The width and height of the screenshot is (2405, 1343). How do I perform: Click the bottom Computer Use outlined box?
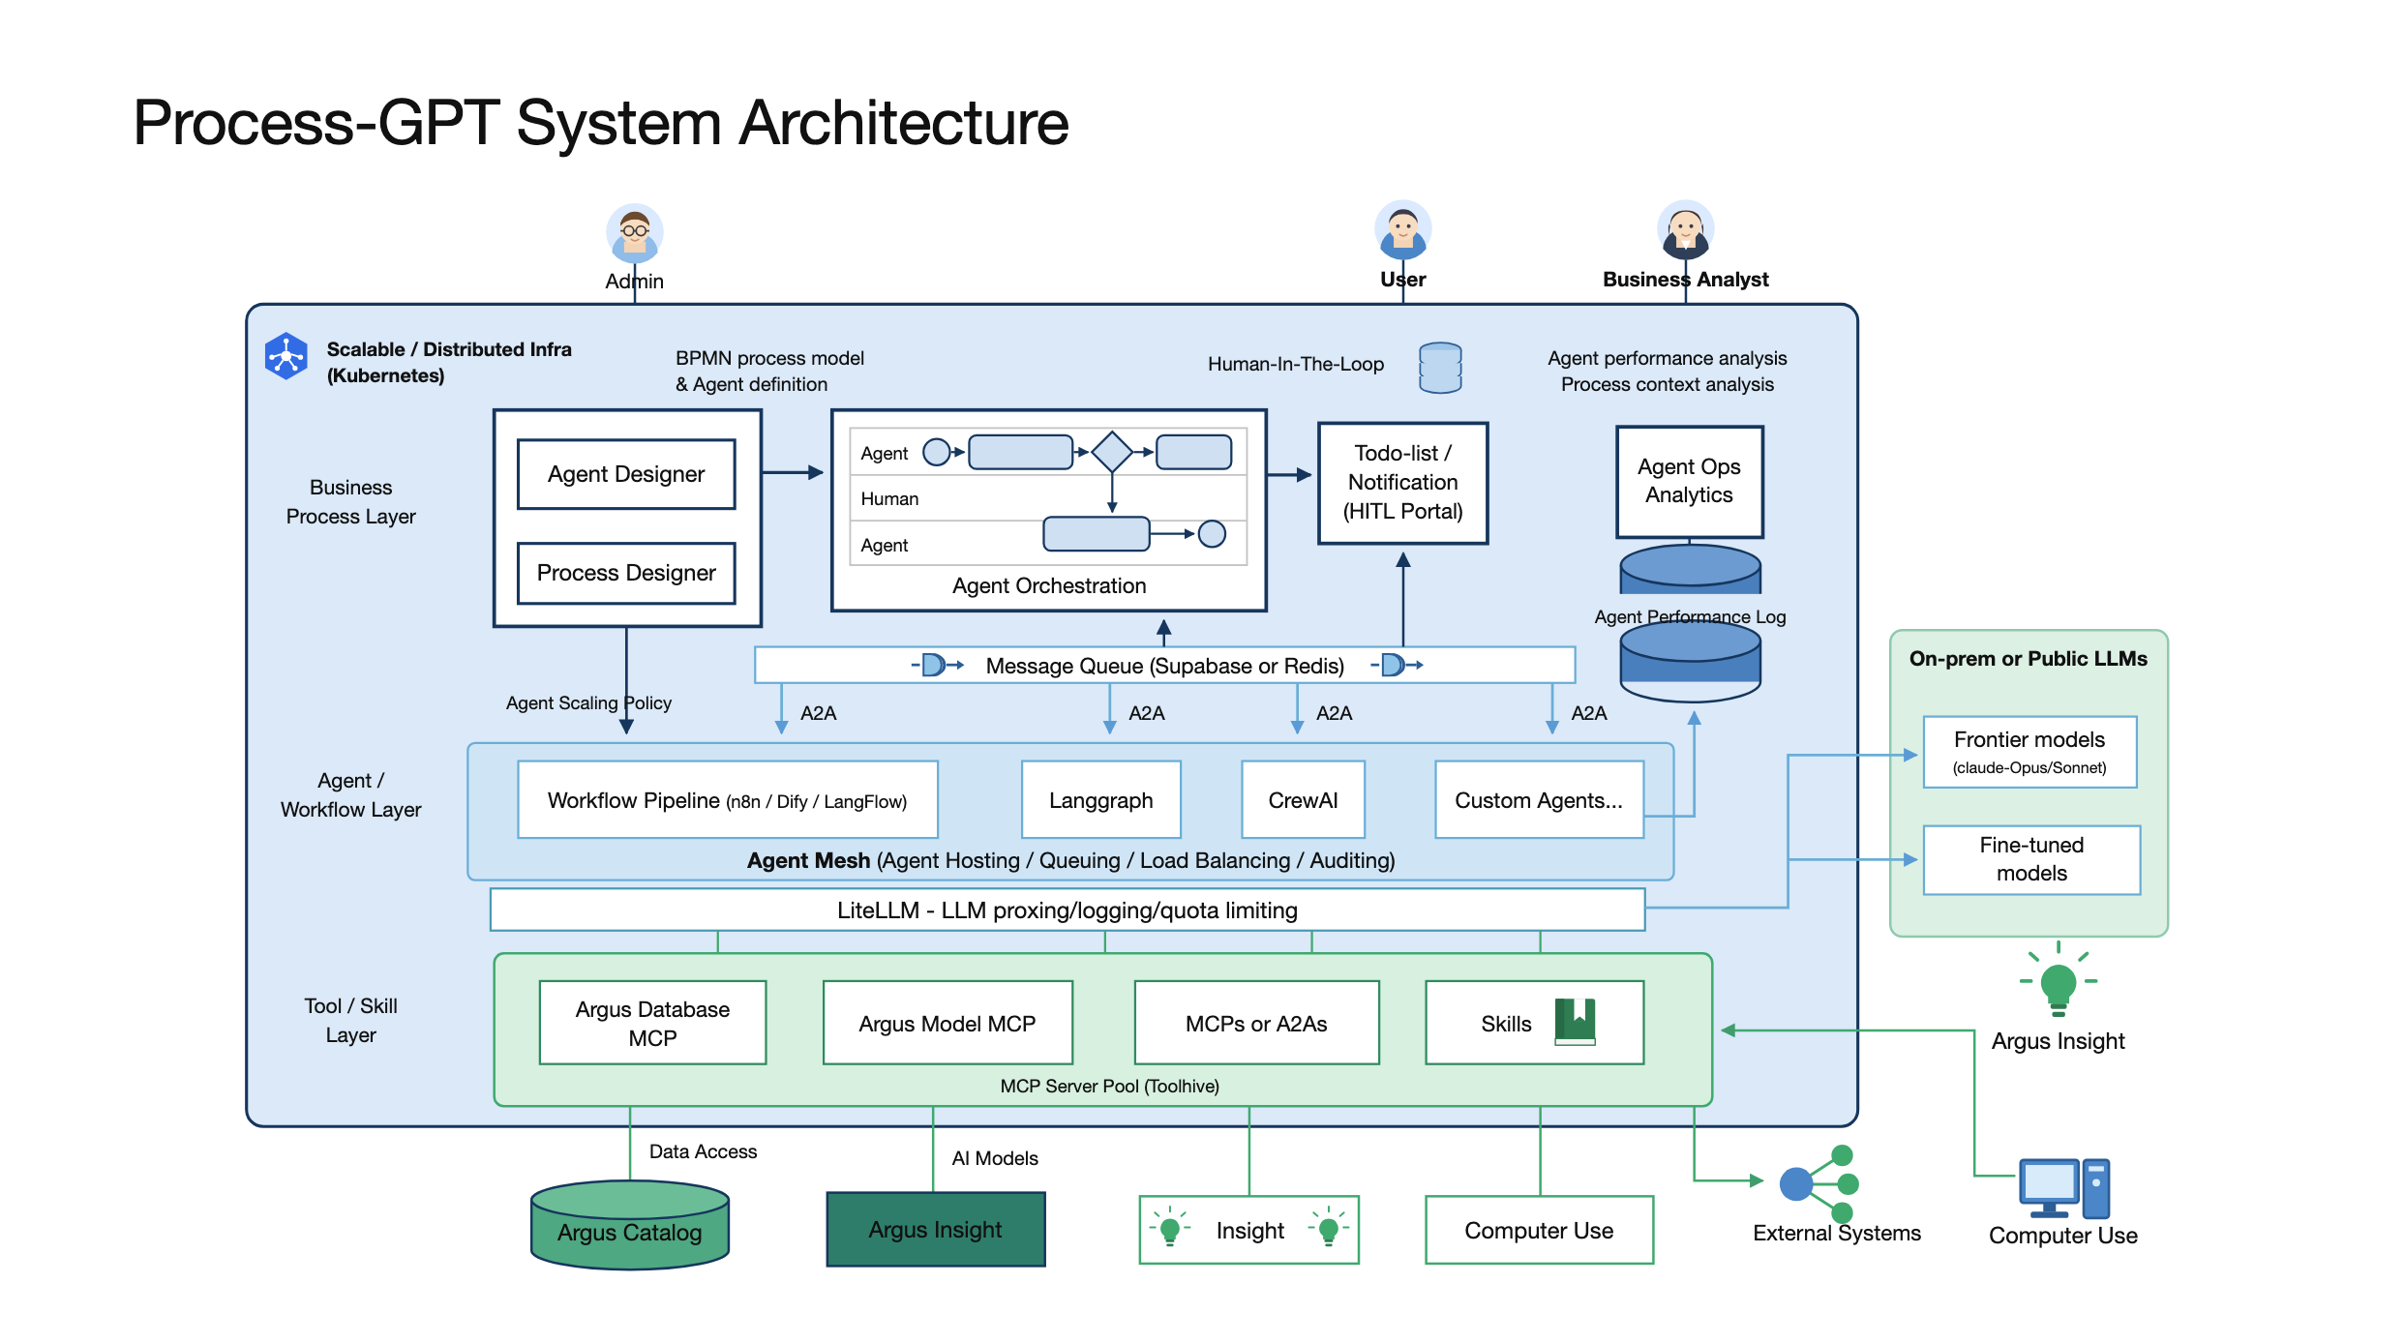click(x=1539, y=1230)
